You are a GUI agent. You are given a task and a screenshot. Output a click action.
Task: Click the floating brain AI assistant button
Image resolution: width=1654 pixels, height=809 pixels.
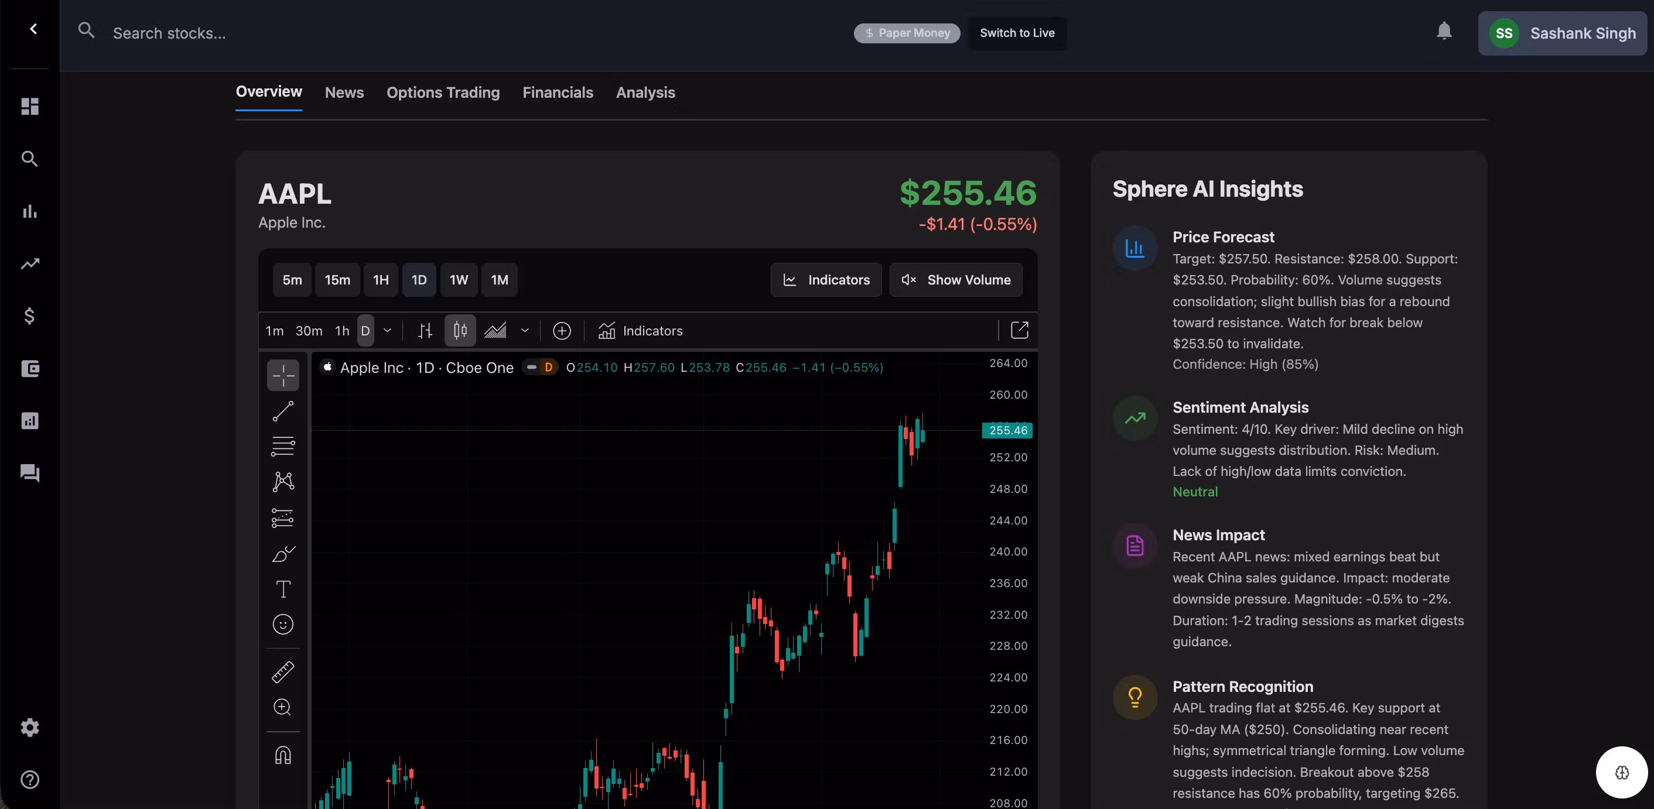pyautogui.click(x=1622, y=773)
